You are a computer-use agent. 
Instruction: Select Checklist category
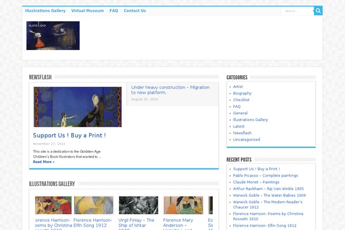click(241, 100)
